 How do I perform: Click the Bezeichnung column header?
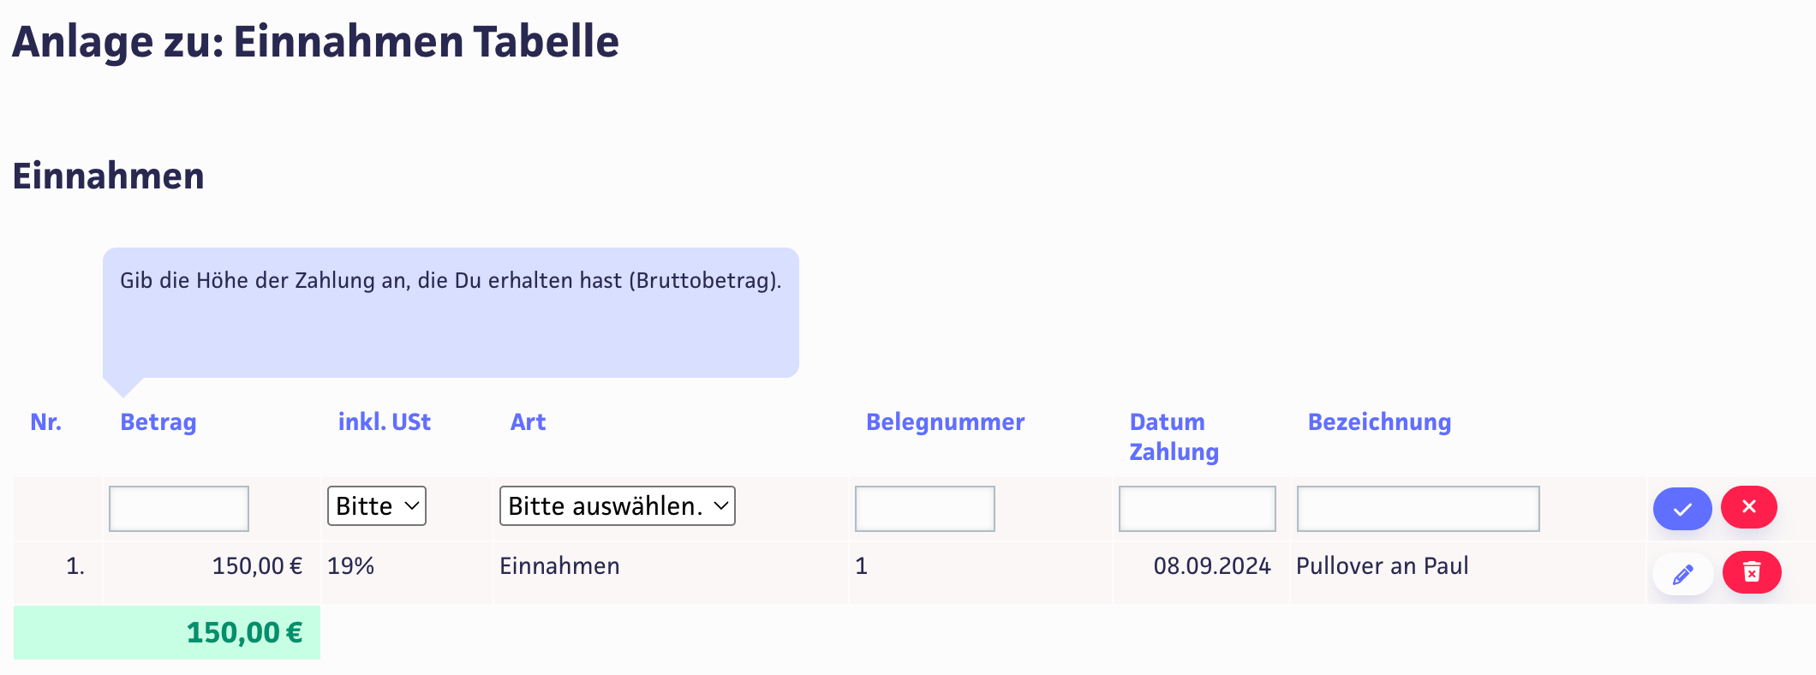pyautogui.click(x=1379, y=422)
